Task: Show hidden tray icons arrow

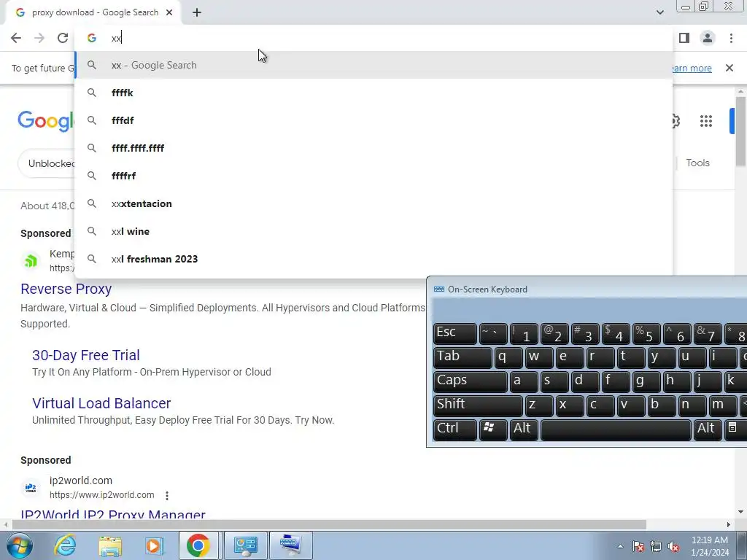Action: 620,546
